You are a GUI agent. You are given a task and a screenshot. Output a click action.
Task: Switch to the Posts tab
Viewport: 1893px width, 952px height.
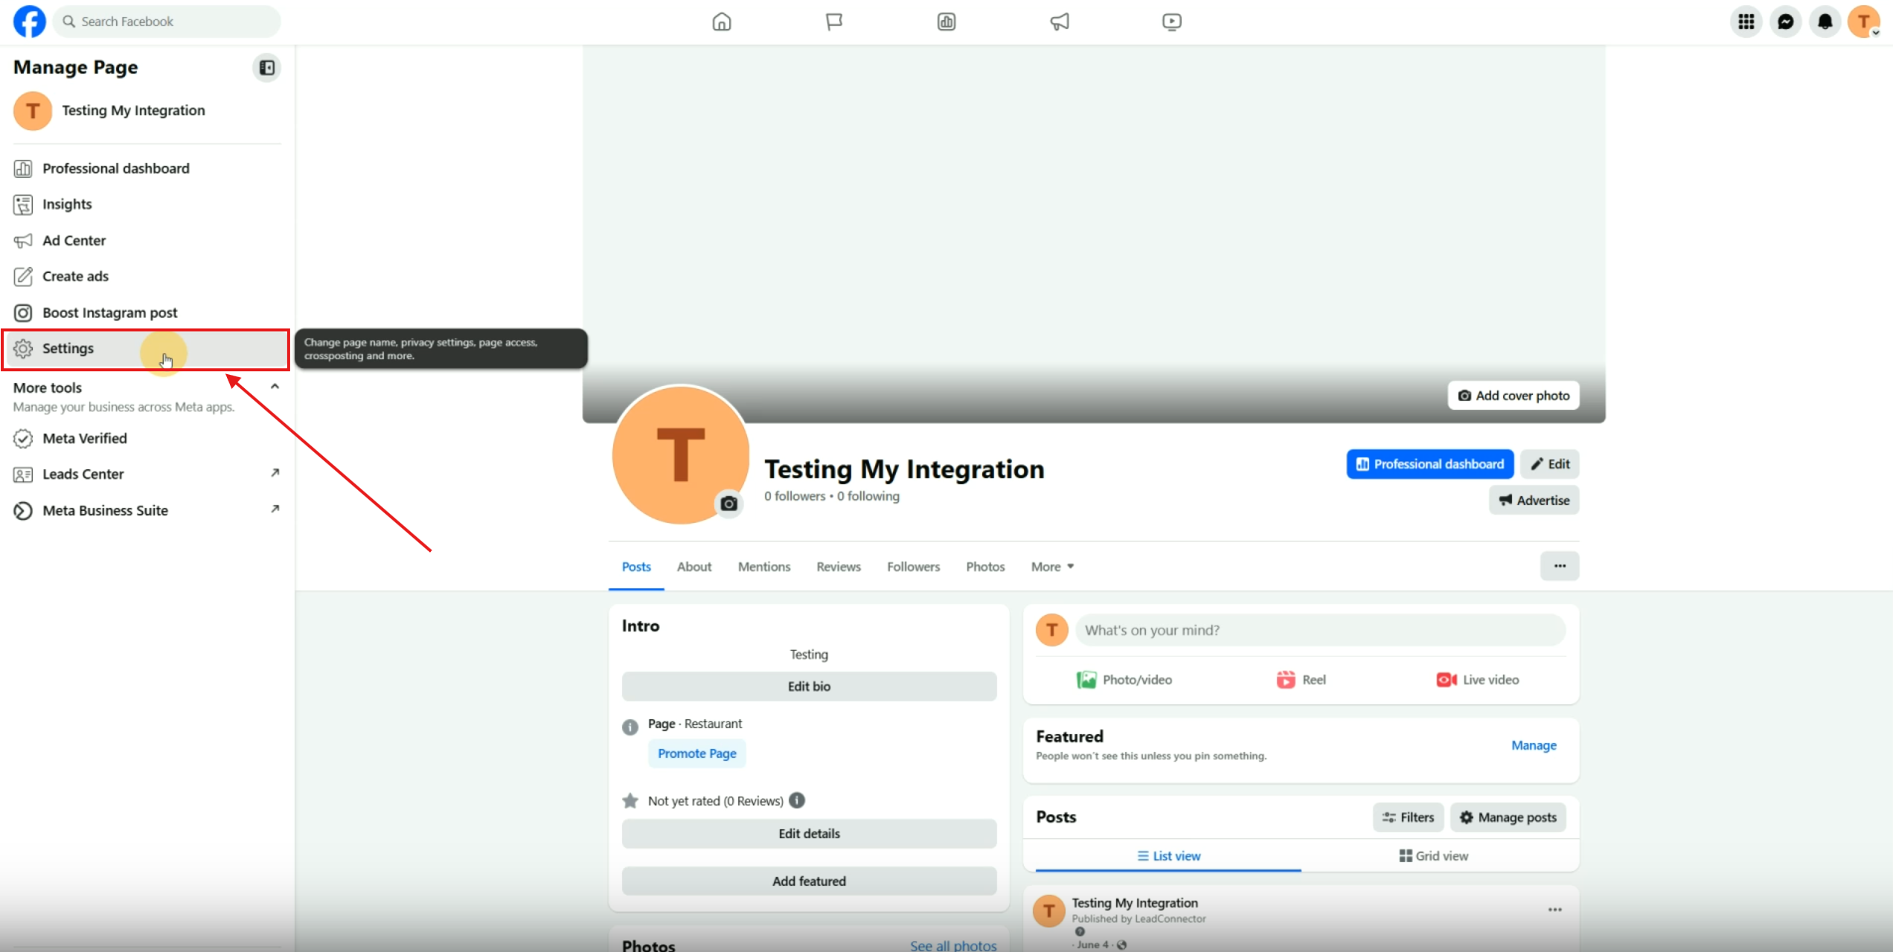(x=636, y=567)
